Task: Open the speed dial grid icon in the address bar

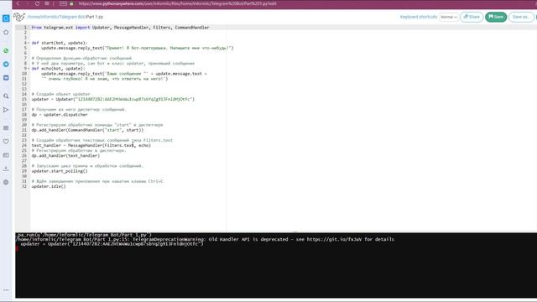Action: point(47,3)
